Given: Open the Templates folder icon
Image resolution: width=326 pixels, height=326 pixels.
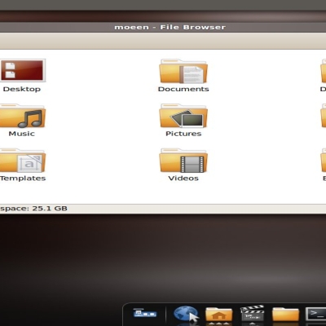Looking at the screenshot, I should [x=22, y=161].
